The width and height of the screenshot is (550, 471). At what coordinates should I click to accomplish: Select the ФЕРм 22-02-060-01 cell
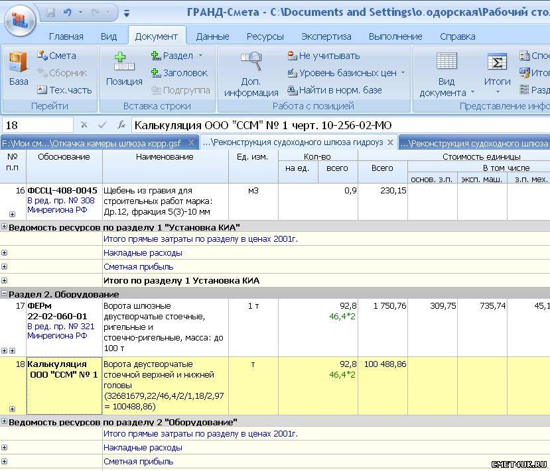pyautogui.click(x=64, y=327)
